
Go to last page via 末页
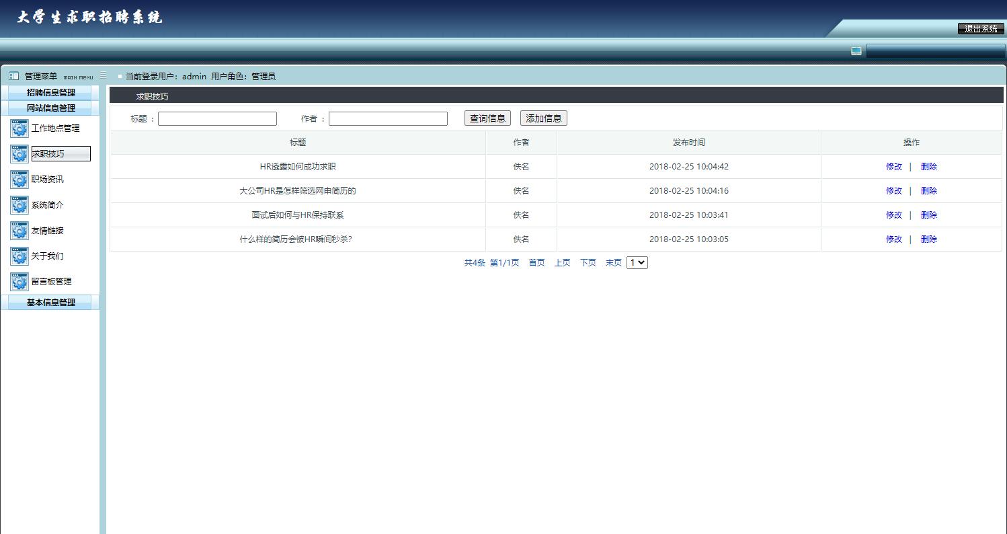(613, 263)
